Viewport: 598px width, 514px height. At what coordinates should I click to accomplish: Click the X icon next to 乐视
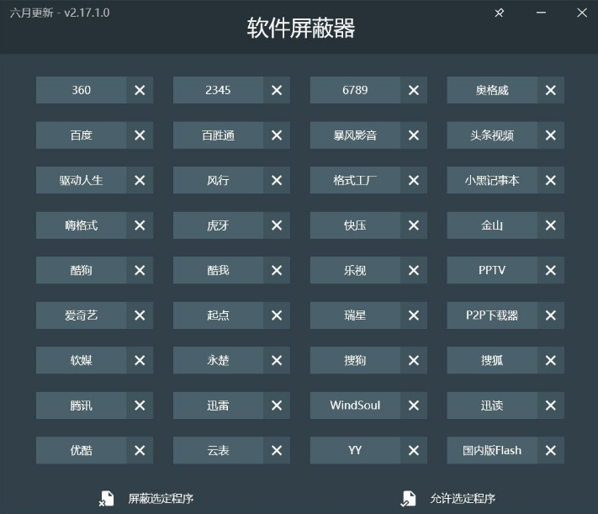[414, 270]
